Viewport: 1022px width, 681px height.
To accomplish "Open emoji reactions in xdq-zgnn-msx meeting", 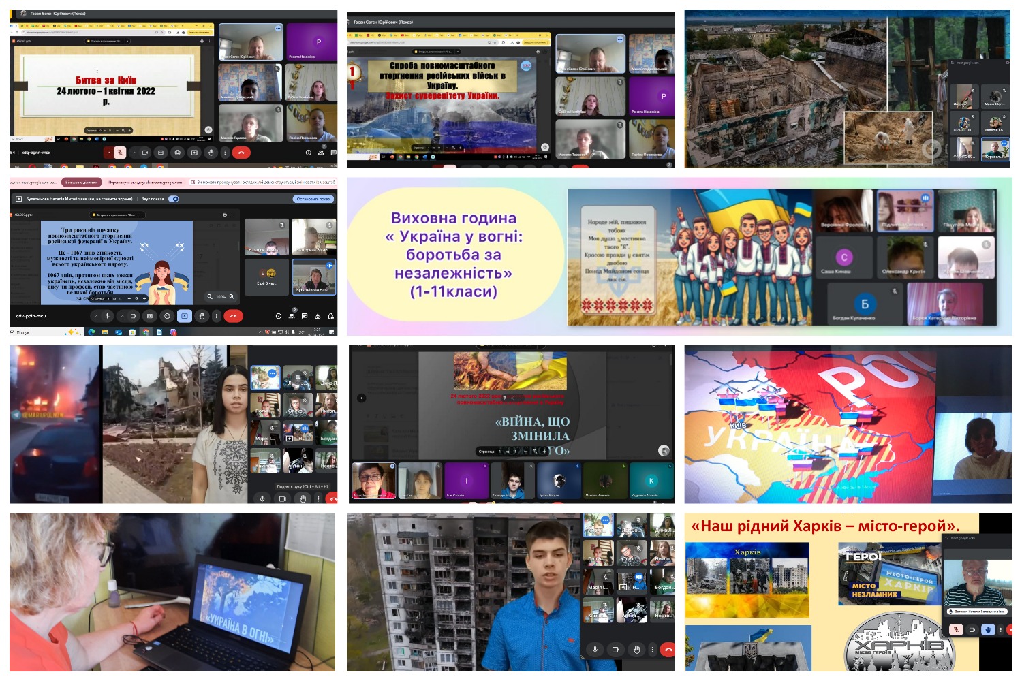I will tap(178, 153).
